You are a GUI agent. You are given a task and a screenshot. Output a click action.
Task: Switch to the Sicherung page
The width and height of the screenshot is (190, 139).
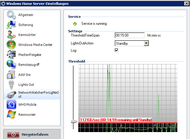26,25
